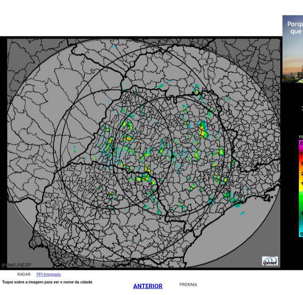Image resolution: width=303 pixels, height=295 pixels.
Task: Go to the ANTERIOR radar image
Action: tap(147, 286)
